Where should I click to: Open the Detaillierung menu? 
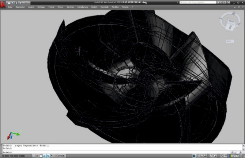[82, 6]
